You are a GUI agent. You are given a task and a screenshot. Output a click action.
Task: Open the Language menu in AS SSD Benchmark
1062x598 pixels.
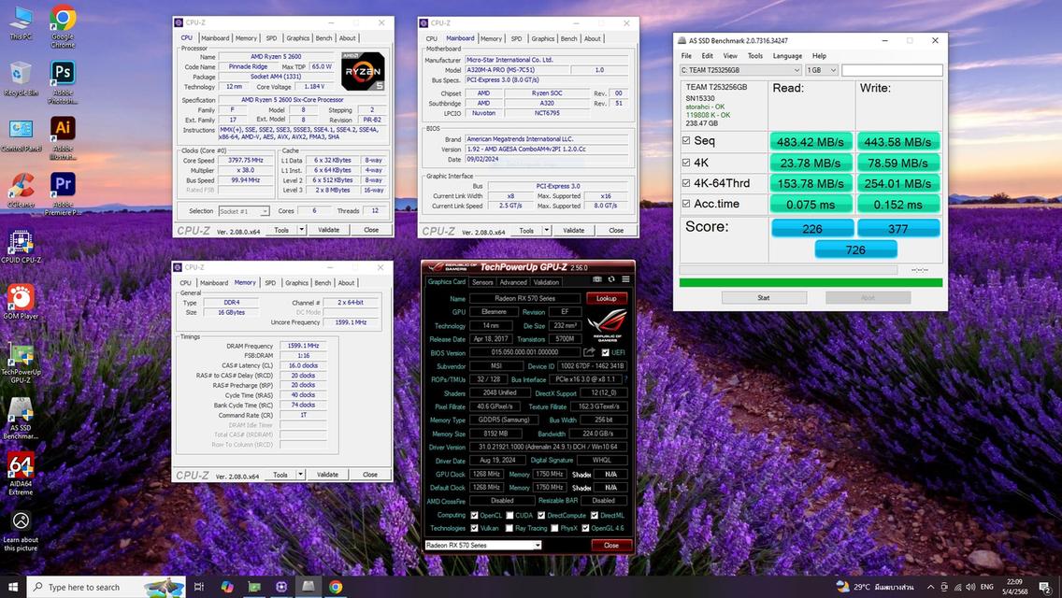[x=787, y=55]
